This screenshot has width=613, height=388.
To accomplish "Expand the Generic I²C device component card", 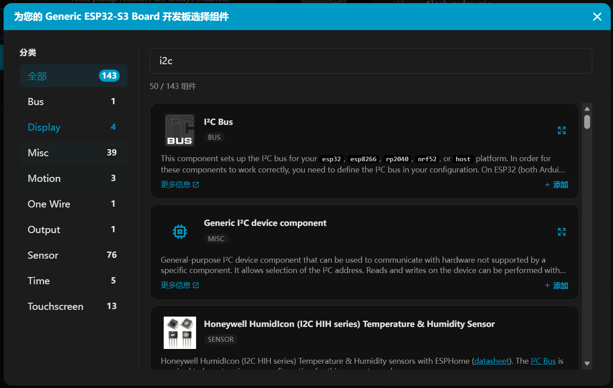I will (562, 232).
